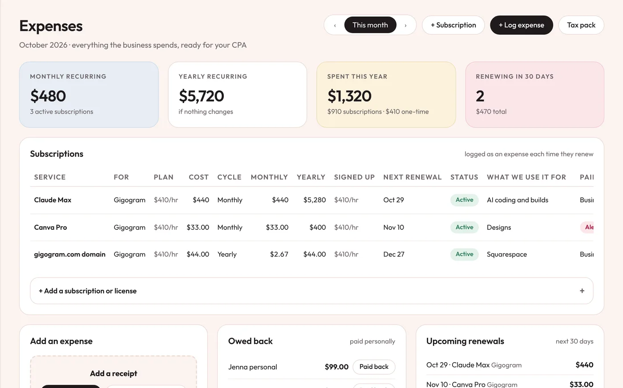
Task: Click the Yearly cycle cell for domain
Action: click(x=227, y=254)
